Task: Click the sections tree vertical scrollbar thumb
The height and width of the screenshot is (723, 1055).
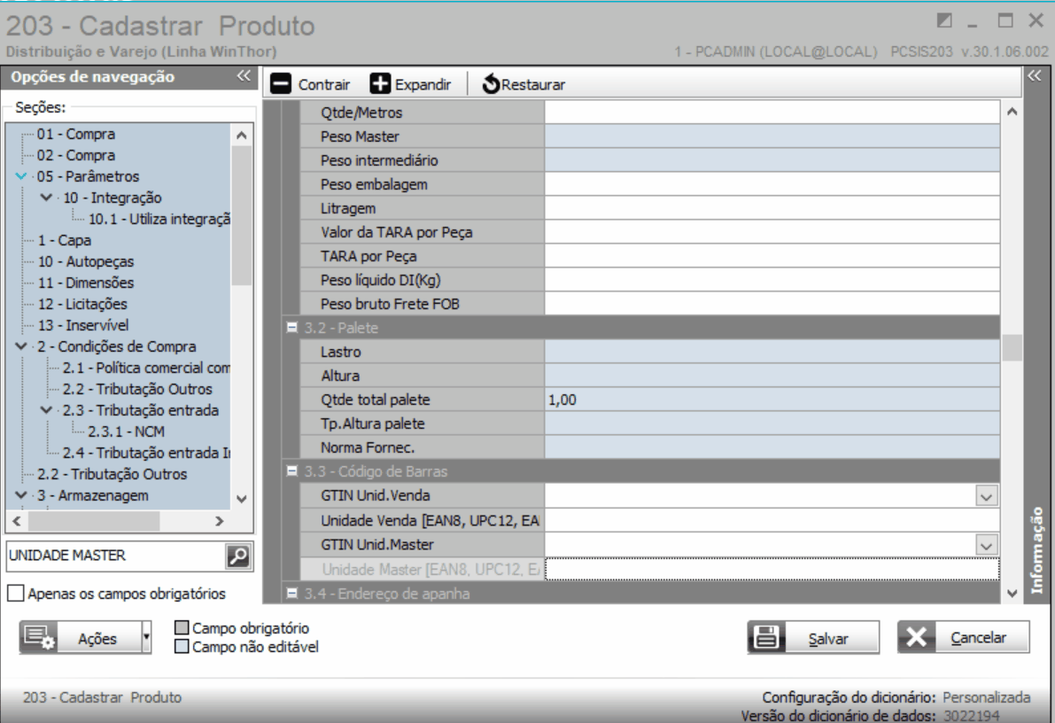Action: click(x=242, y=215)
